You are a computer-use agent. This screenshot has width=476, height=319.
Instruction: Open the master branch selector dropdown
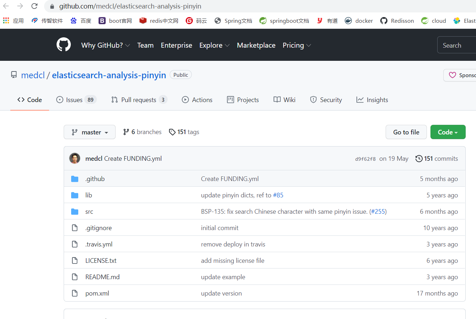click(x=90, y=132)
